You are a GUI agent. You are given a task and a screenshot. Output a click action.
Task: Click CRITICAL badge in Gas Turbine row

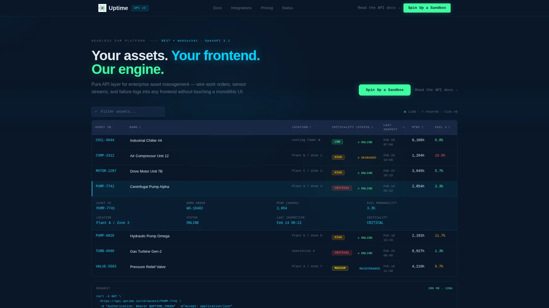coord(342,253)
